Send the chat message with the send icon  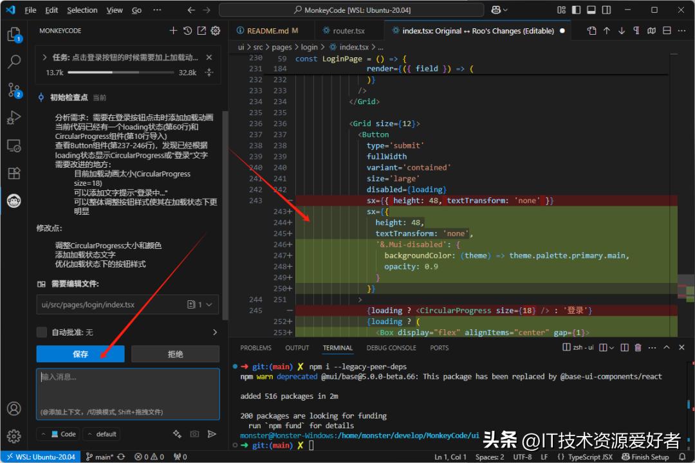212,434
